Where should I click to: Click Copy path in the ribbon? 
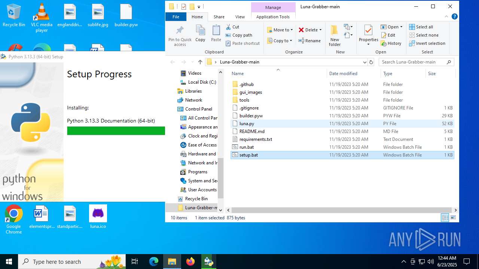coord(239,35)
